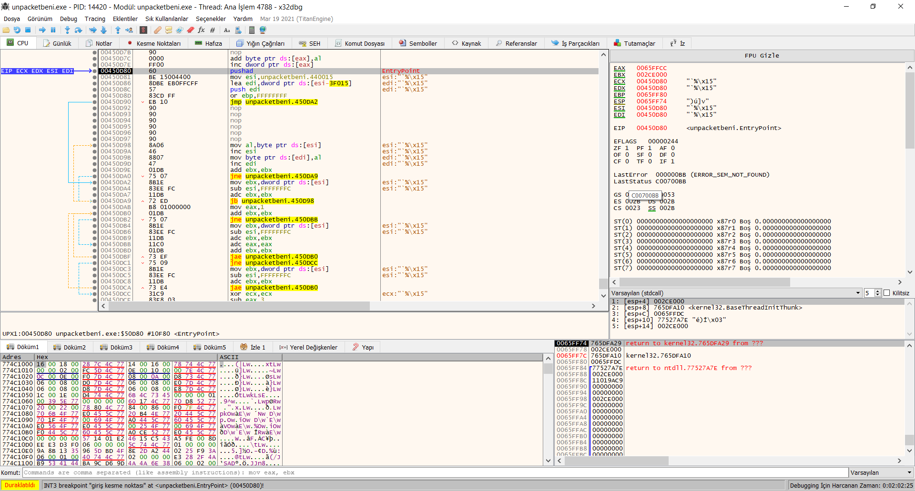Image resolution: width=915 pixels, height=491 pixels.
Task: Switch to the Kesme Noktaları tab
Action: (154, 43)
